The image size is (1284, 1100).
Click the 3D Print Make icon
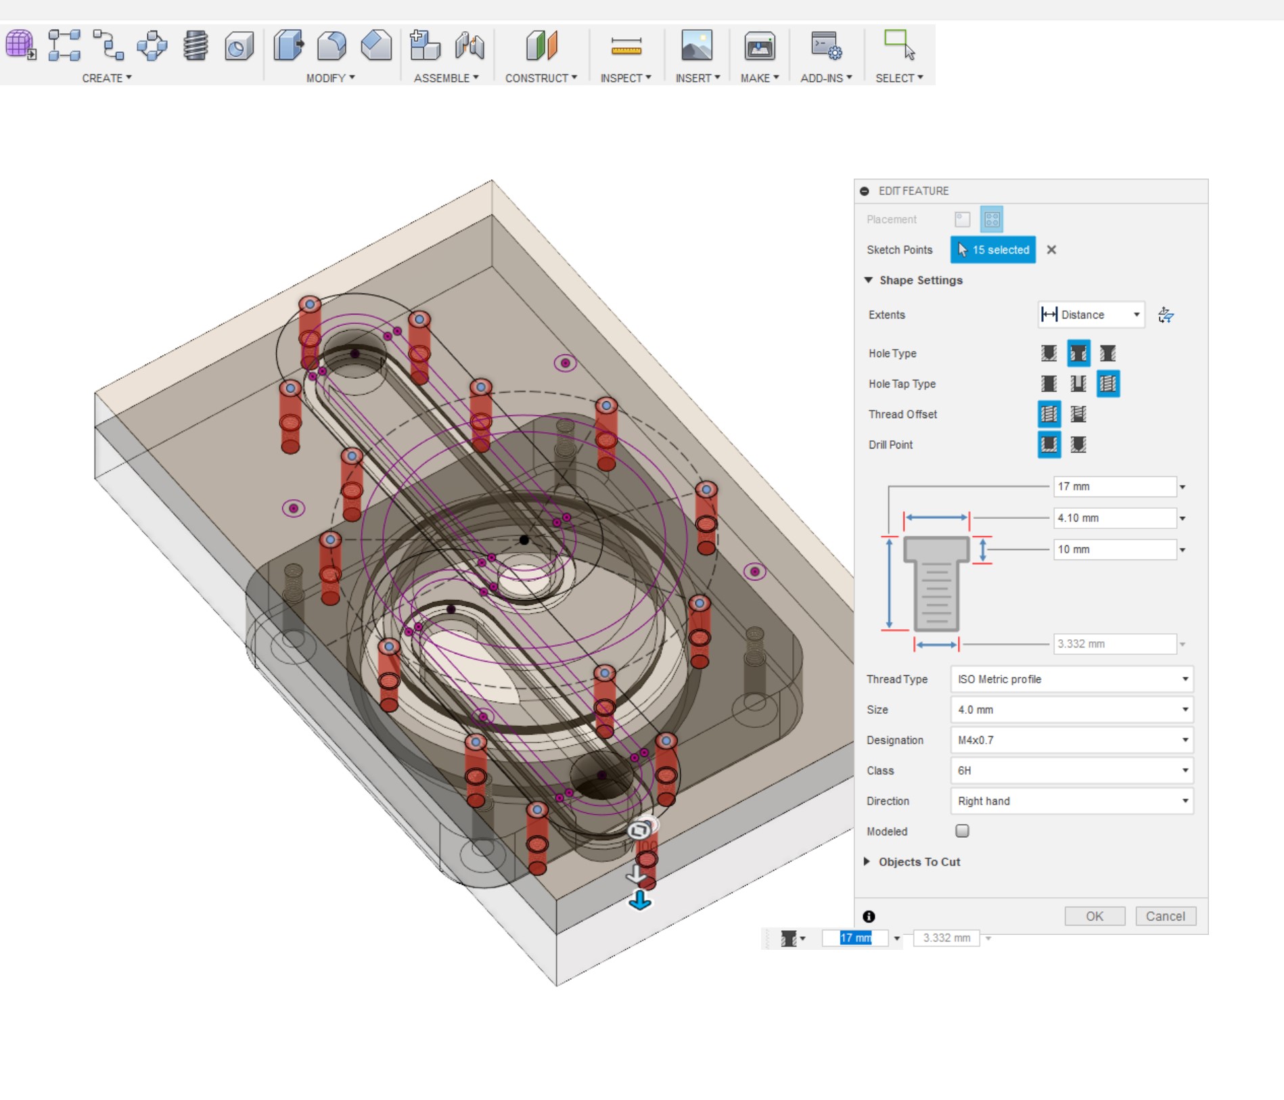[759, 46]
